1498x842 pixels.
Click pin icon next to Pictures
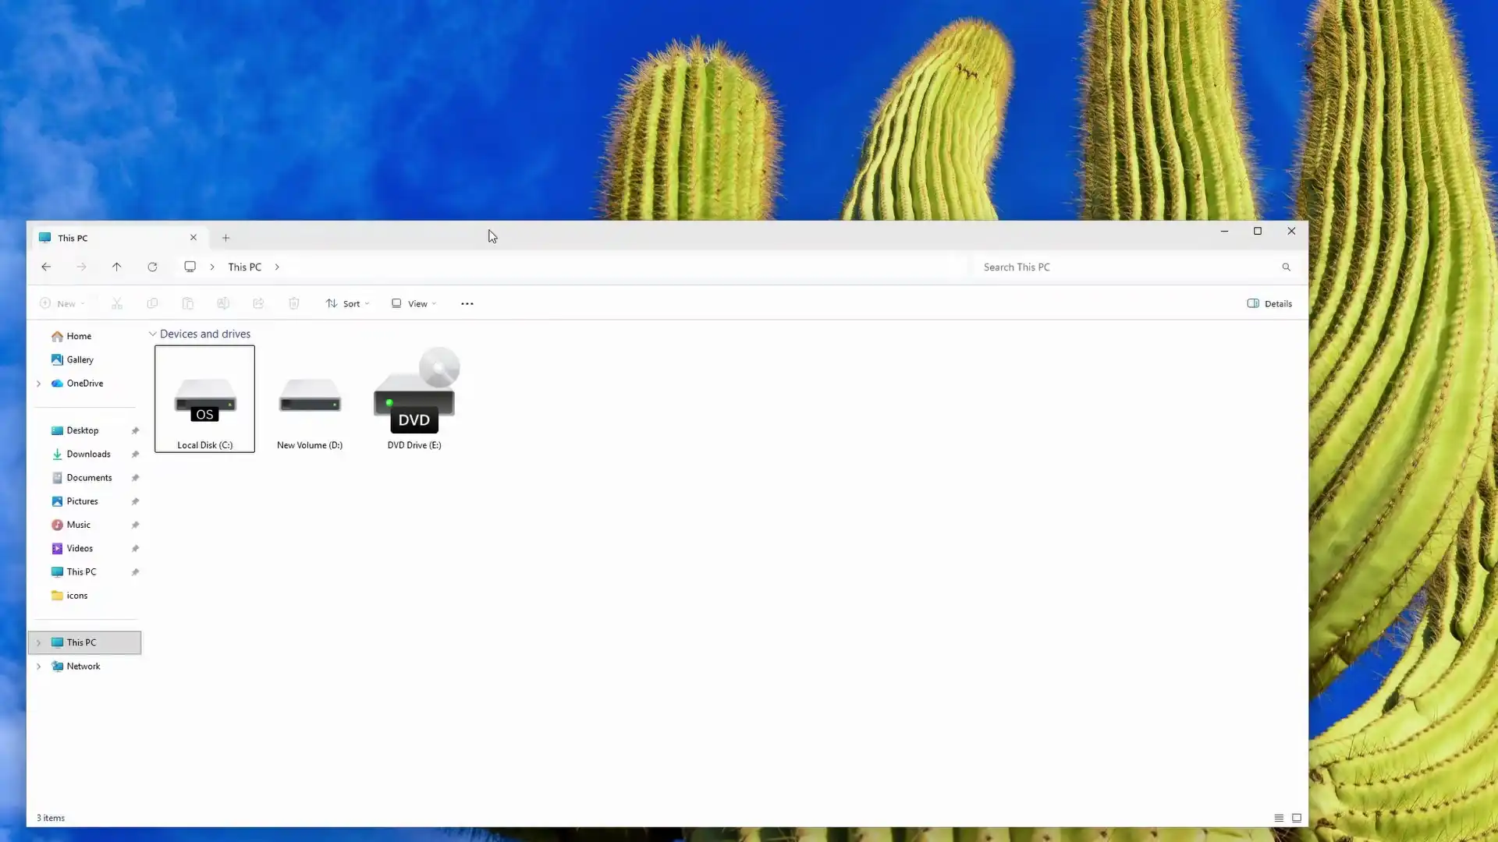click(x=135, y=501)
